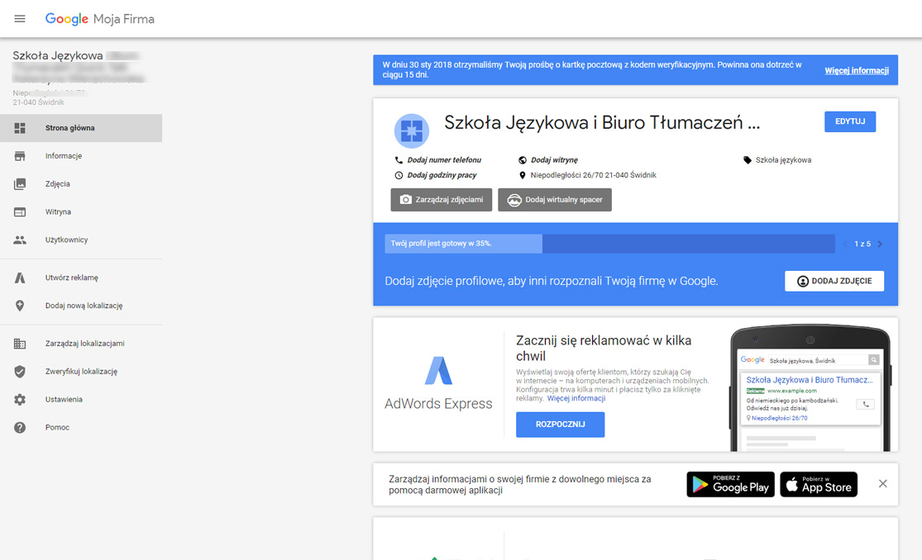Click the clock icon near Dodaj godziny pracy
Viewport: 922px width, 560px height.
(x=399, y=175)
